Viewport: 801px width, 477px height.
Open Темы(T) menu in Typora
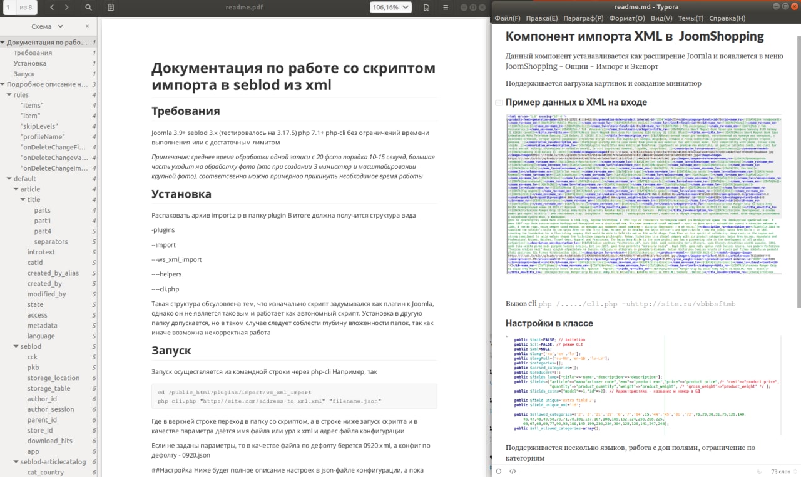pos(691,18)
